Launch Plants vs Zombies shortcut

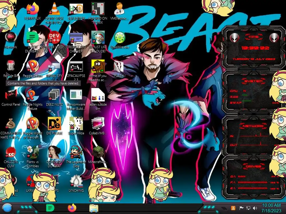click(x=33, y=152)
